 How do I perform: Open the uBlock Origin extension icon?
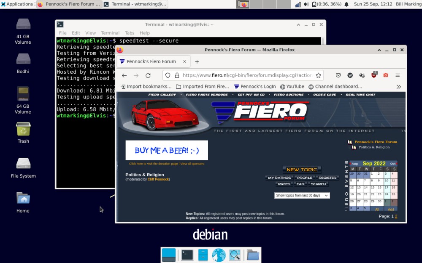pyautogui.click(x=374, y=75)
